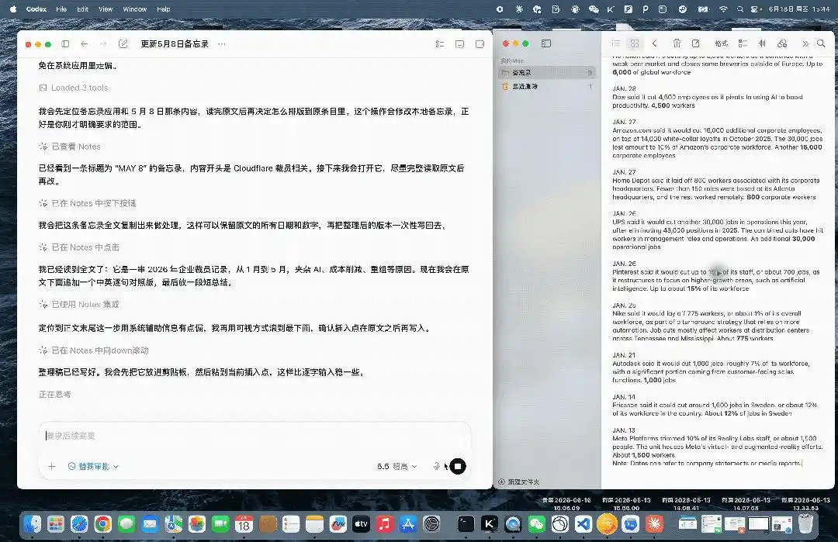Click the 'JAN. 13' entry in the note
The image size is (838, 542).
coord(624,430)
